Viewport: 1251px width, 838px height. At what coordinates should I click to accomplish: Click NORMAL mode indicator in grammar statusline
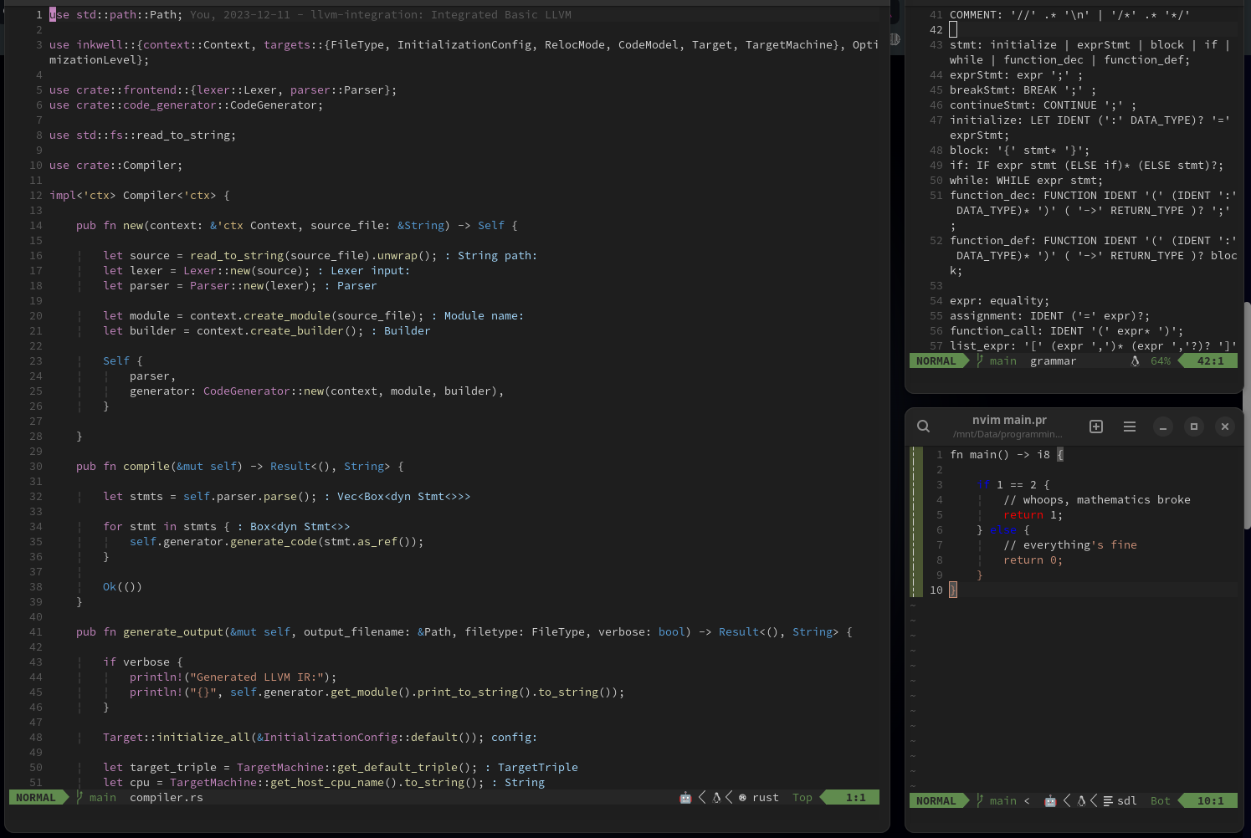click(x=936, y=361)
